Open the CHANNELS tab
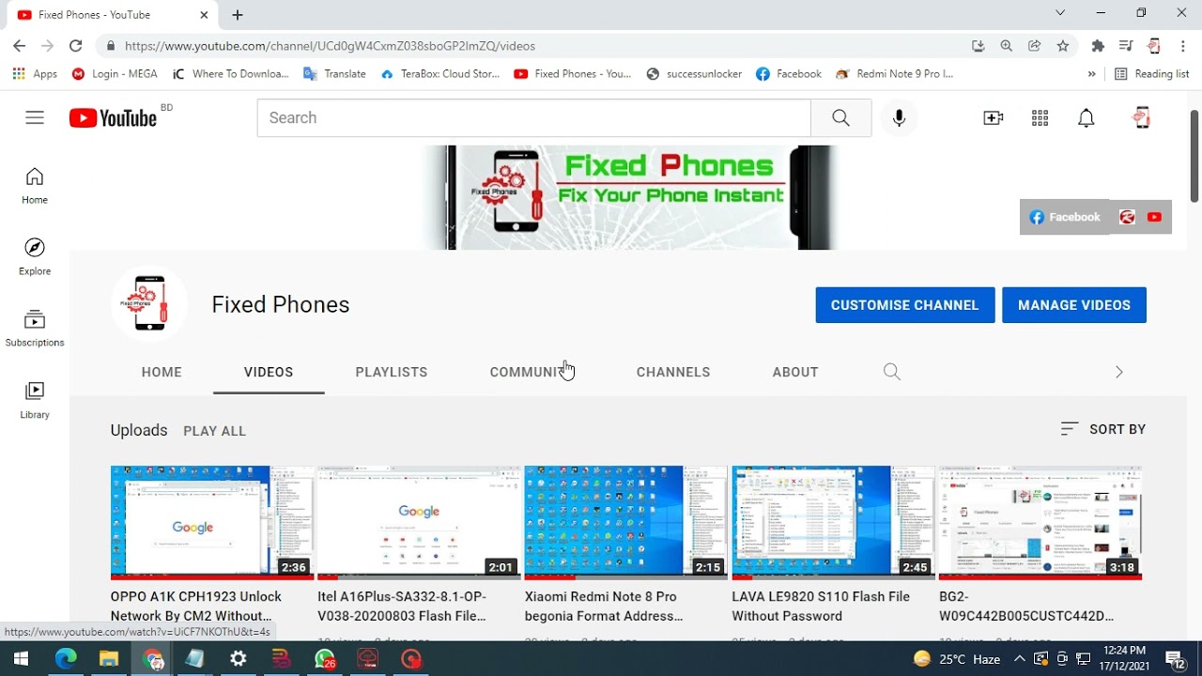The width and height of the screenshot is (1202, 676). [673, 372]
